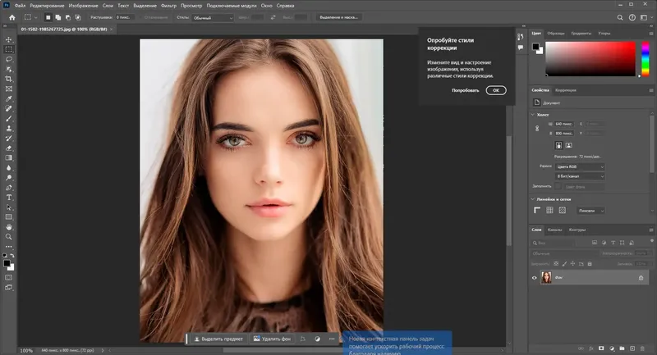Viewport: 657px width, 355px height.
Task: Click the OK button in the tooltip
Action: point(495,90)
